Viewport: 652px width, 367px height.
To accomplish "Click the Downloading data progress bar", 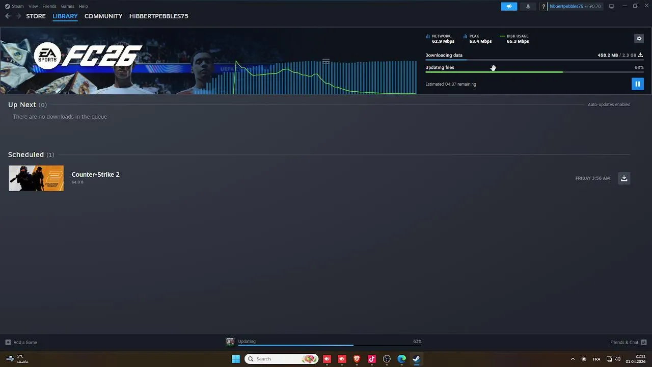I will [x=534, y=60].
